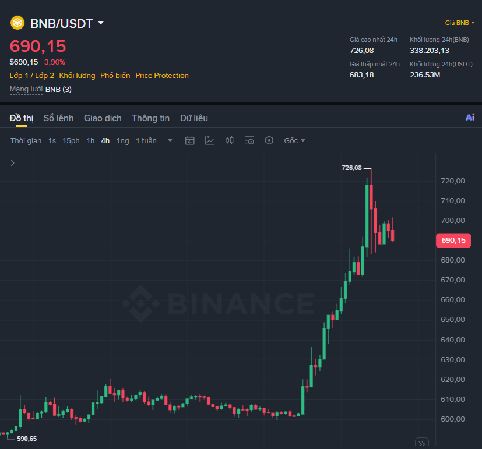Viewport: 482px width, 449px height.
Task: Click the -3,90% change percentage
Action: click(53, 62)
